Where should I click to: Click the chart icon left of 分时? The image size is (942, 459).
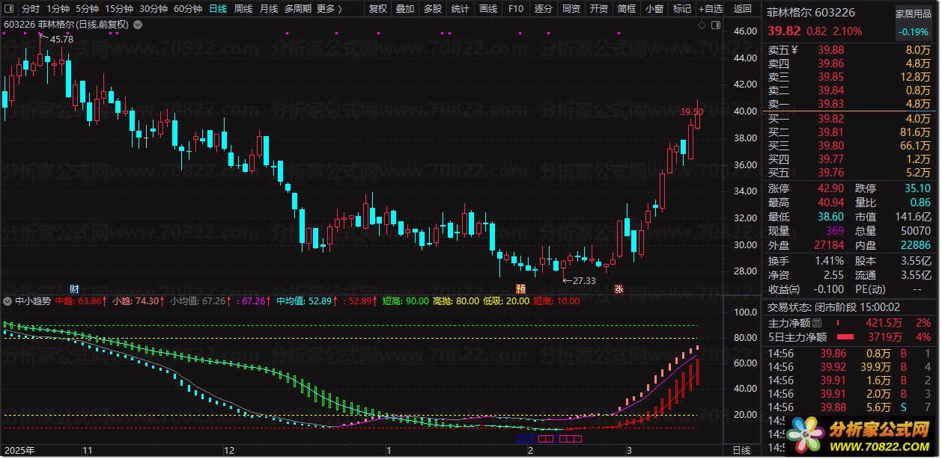point(9,9)
